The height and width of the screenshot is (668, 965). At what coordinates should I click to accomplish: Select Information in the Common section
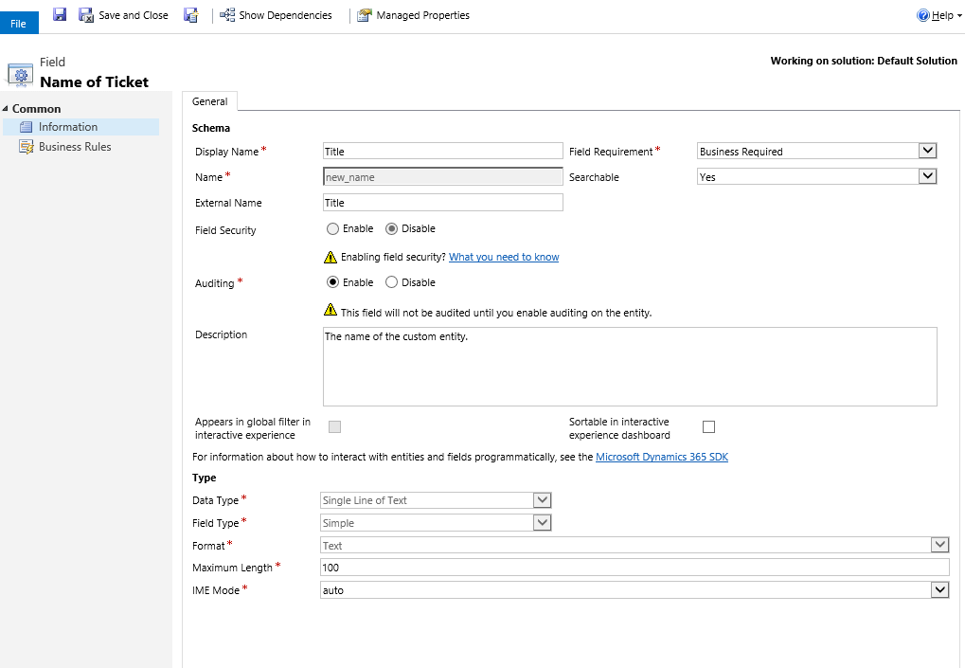tap(81, 127)
